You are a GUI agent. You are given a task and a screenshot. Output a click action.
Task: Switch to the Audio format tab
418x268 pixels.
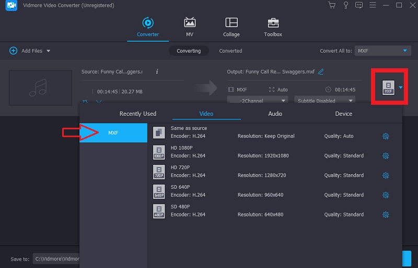[x=275, y=114]
